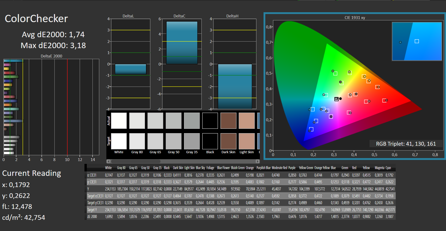
Task: Click the Blue Flower column header
Action: [x=223, y=168]
